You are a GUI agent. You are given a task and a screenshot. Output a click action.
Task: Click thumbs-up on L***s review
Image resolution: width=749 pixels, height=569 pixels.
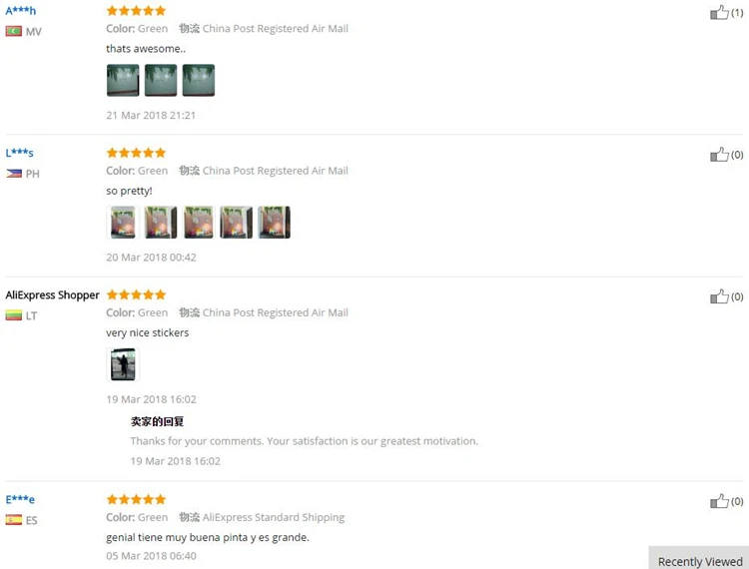(719, 154)
